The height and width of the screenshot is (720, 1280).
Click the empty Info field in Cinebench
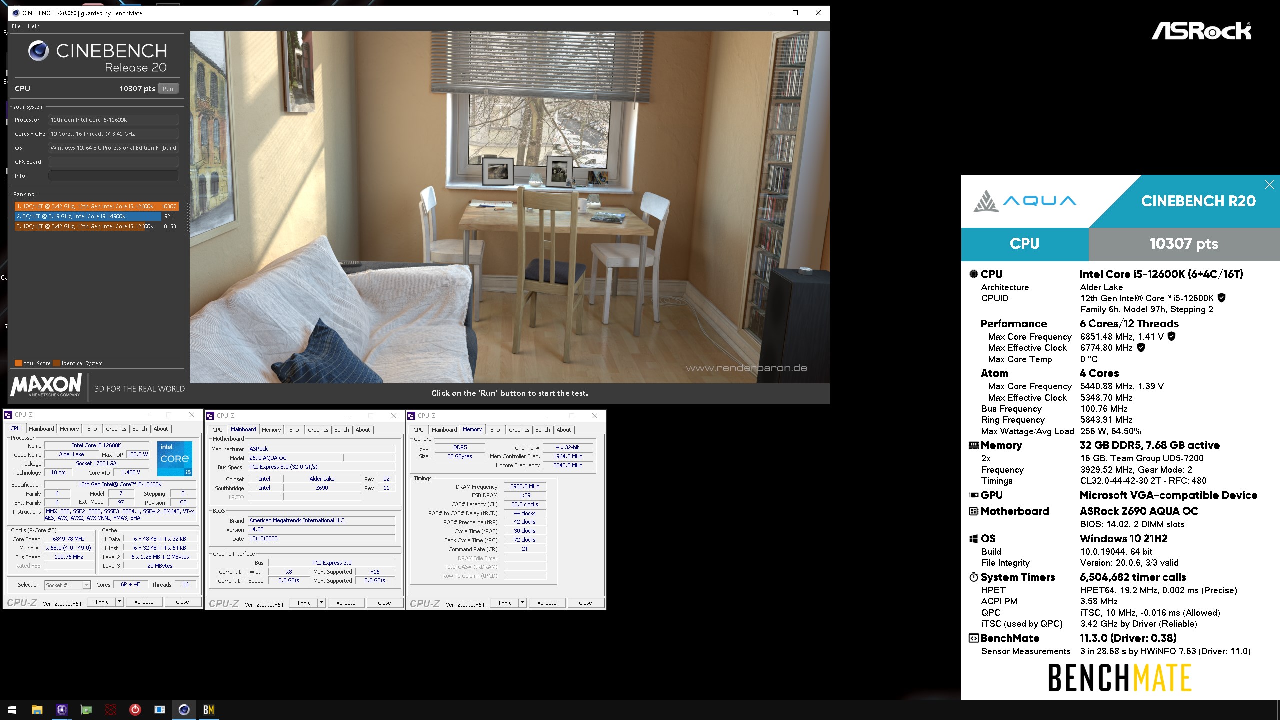(113, 176)
